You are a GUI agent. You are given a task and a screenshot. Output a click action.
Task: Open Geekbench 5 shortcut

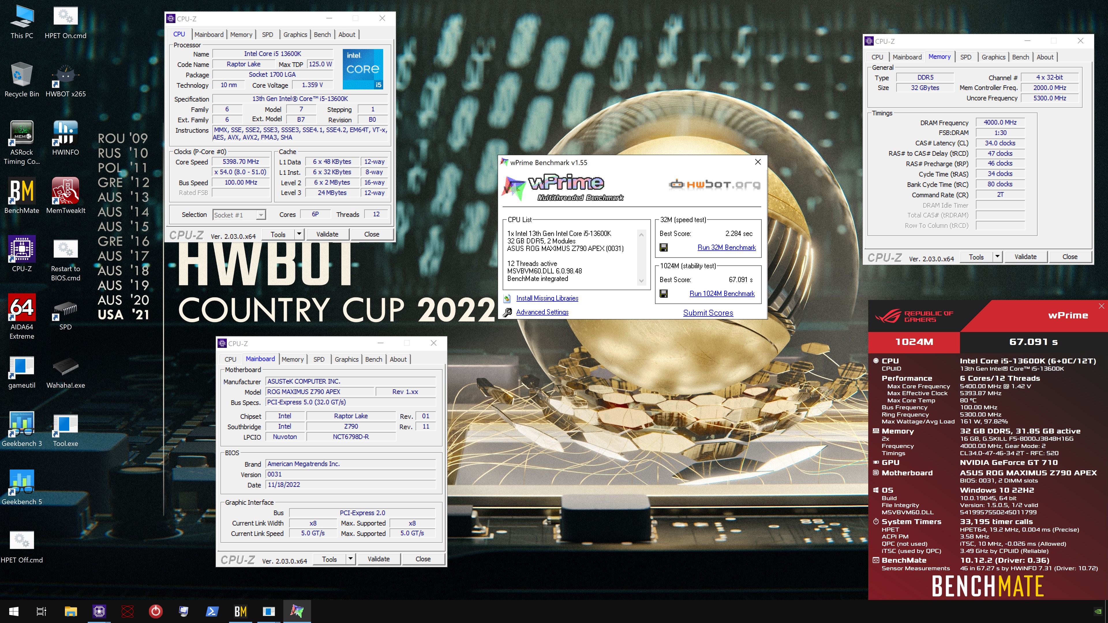(x=22, y=487)
